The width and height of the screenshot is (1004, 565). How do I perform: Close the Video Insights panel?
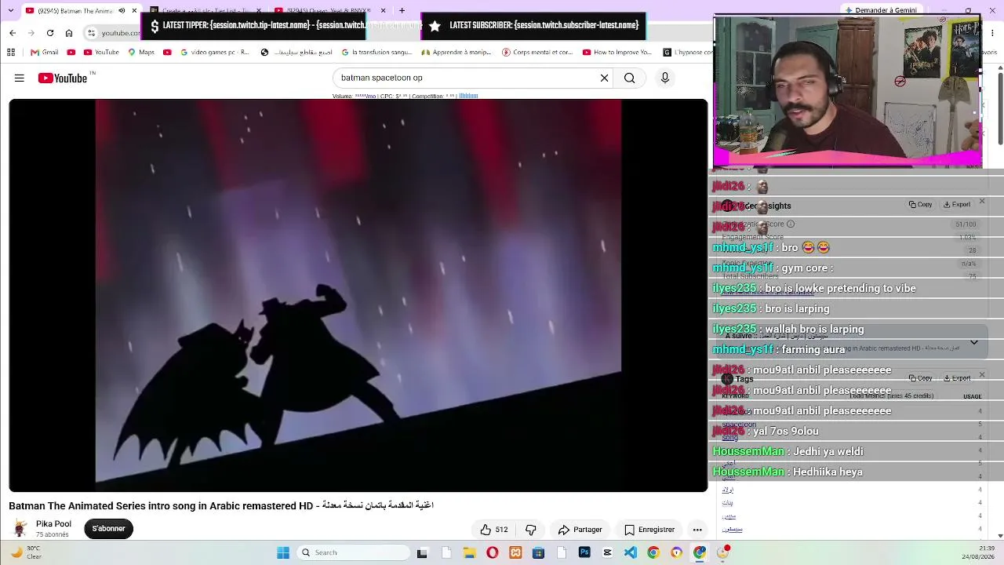pos(981,202)
